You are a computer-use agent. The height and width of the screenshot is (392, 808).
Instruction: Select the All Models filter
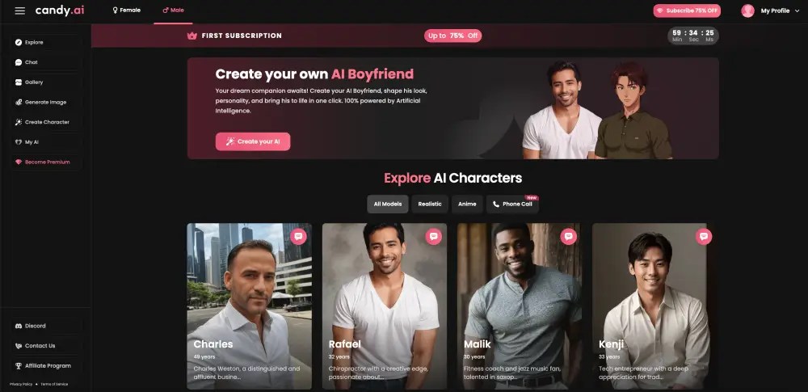(x=388, y=204)
